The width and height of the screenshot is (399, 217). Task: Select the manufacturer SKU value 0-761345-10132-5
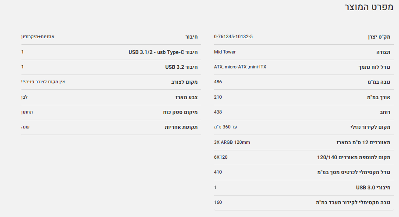coord(233,36)
